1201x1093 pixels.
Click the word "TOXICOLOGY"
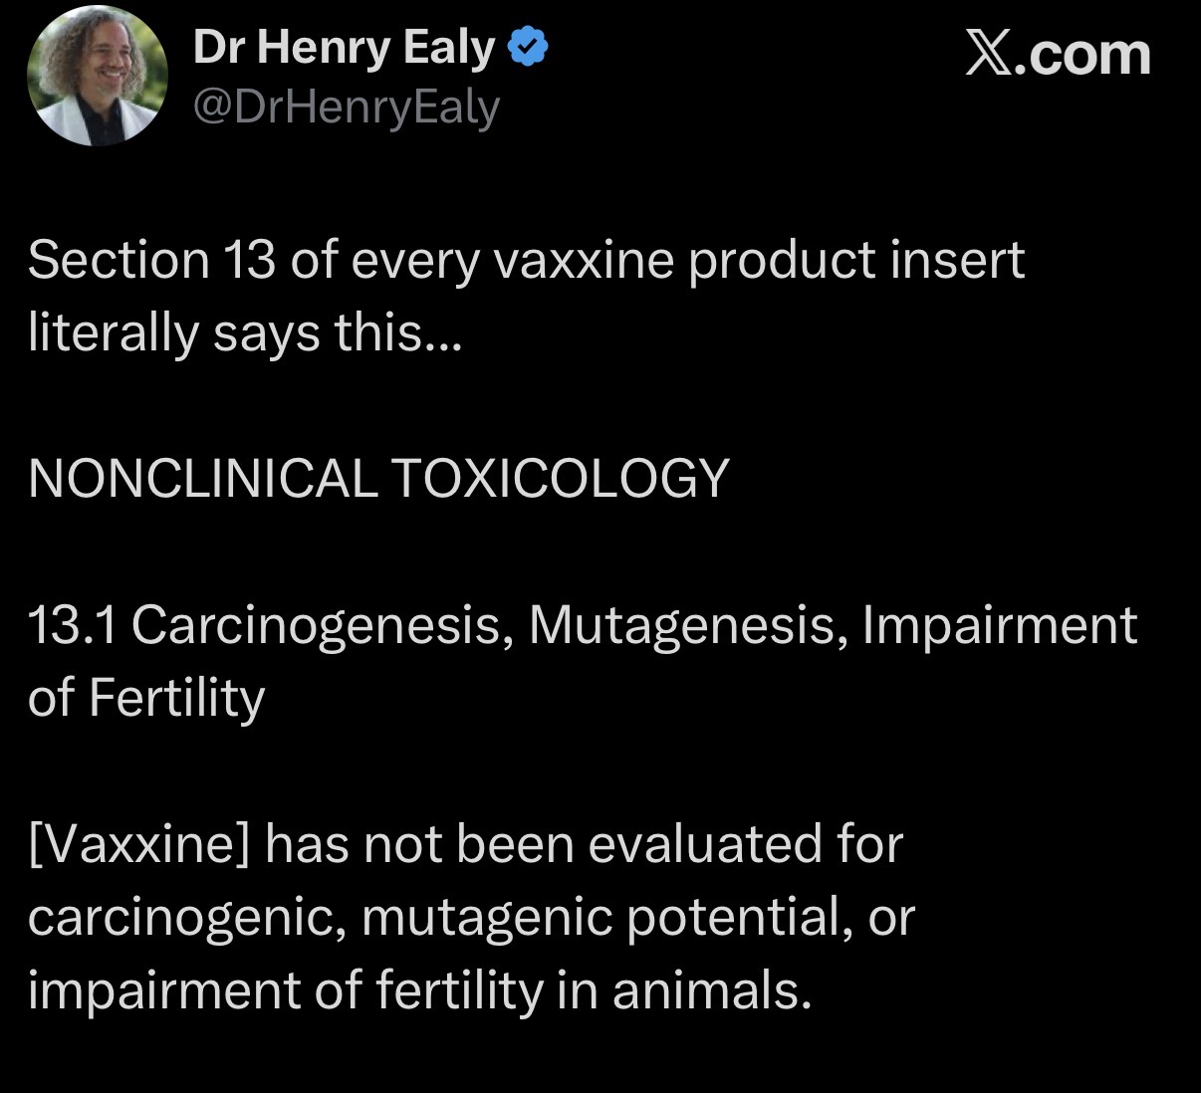point(560,479)
